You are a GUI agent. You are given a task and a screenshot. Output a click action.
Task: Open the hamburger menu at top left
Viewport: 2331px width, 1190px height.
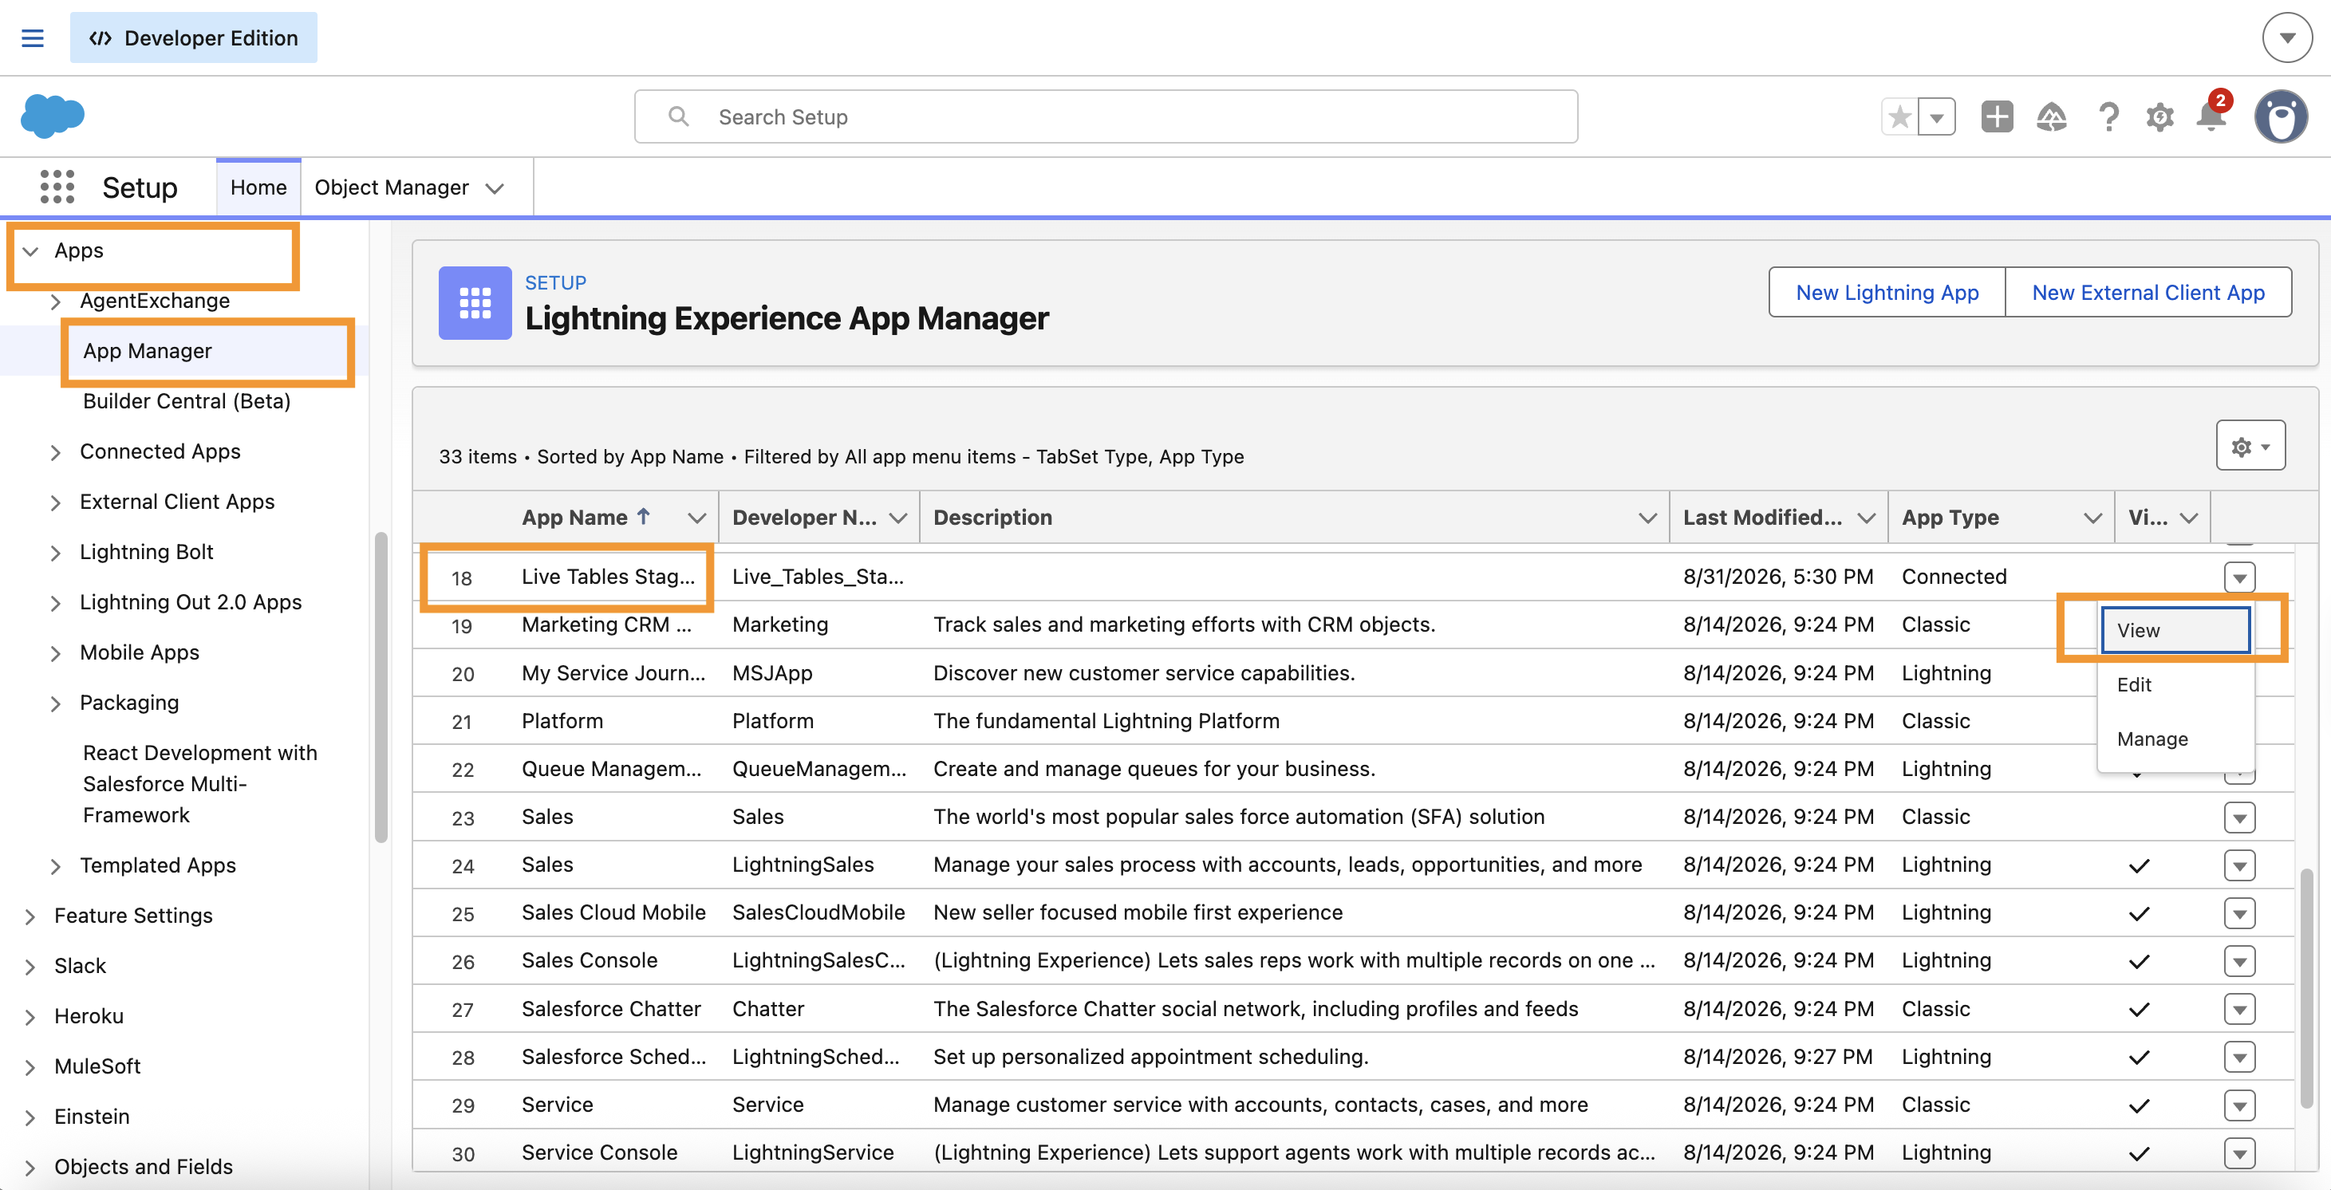point(33,38)
